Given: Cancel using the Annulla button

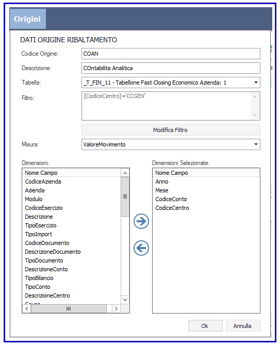Looking at the screenshot, I should 243,325.
